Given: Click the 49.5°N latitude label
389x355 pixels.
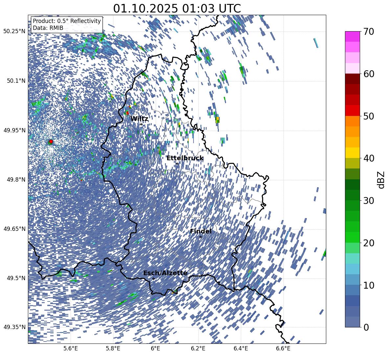Looking at the screenshot, I should point(16,278).
